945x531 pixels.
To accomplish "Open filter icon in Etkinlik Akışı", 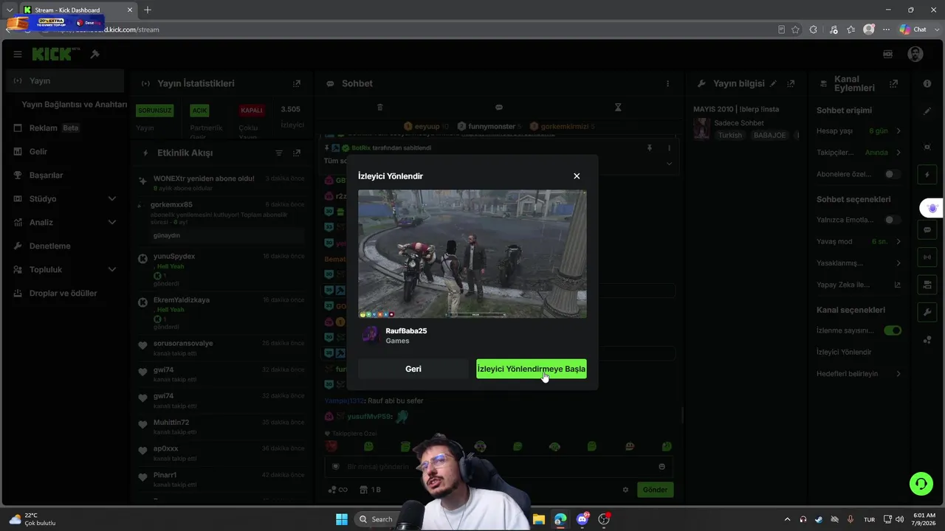I will tap(279, 153).
